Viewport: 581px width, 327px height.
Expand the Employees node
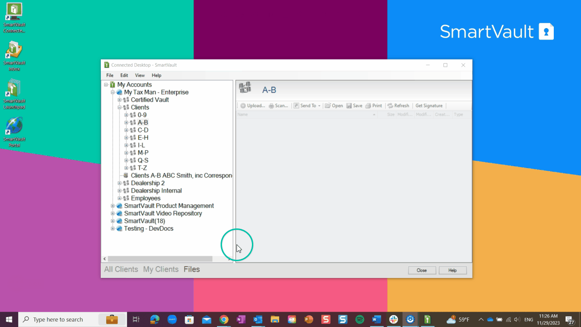pyautogui.click(x=119, y=198)
